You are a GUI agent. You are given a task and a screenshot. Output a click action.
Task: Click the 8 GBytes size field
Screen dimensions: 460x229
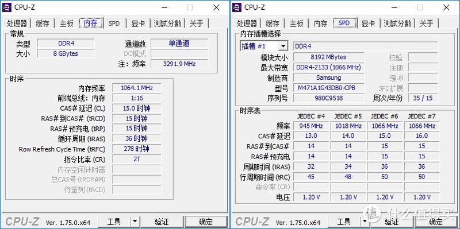coord(66,53)
